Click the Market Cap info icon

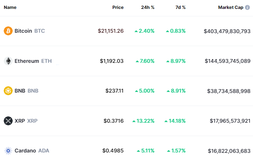pyautogui.click(x=247, y=7)
